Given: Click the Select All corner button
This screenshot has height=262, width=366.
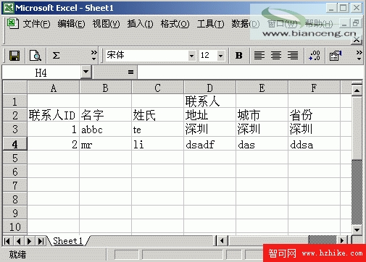Looking at the screenshot, I should point(15,88).
